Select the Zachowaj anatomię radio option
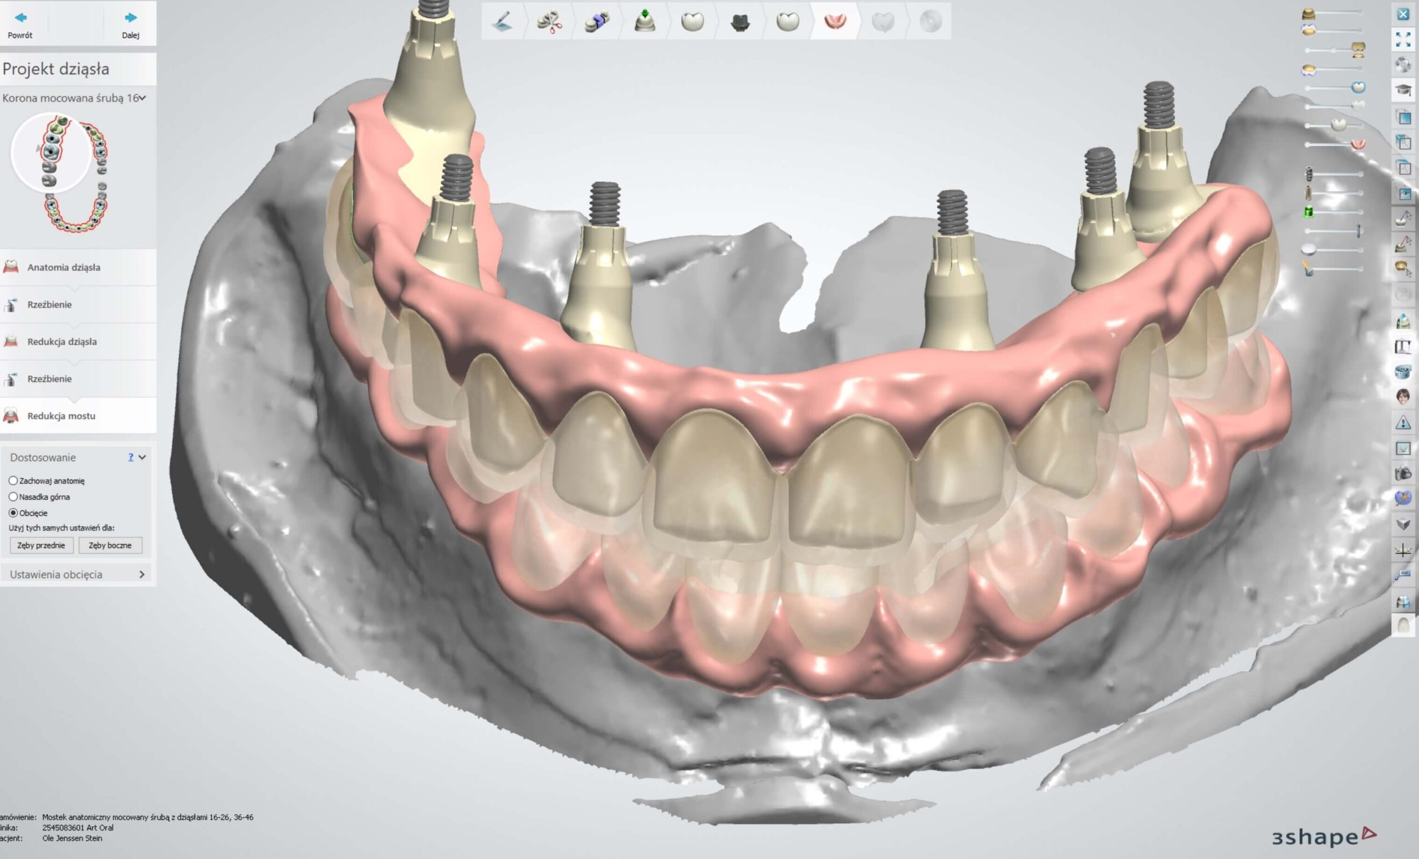 click(x=13, y=480)
